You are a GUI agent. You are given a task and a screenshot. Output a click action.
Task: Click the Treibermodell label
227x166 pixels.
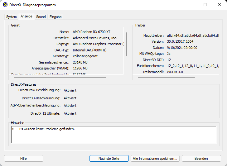click(153, 72)
